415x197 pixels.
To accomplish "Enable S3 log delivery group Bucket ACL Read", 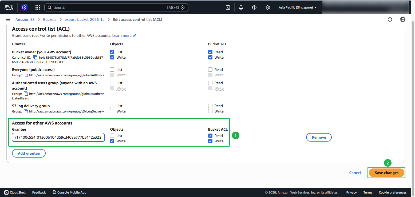I will click(210, 106).
